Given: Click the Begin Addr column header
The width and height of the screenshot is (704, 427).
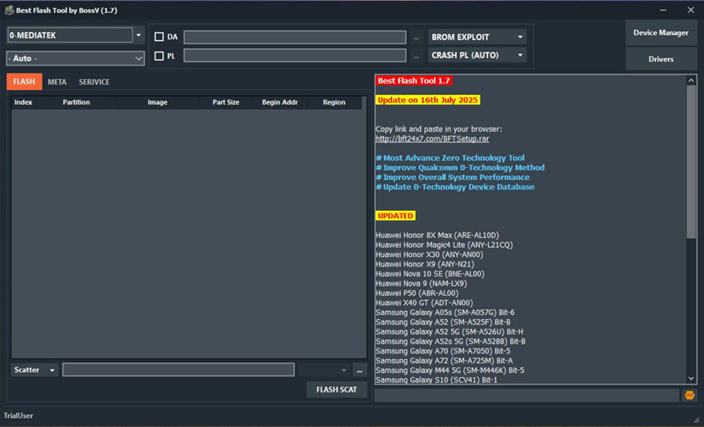Looking at the screenshot, I should point(280,102).
